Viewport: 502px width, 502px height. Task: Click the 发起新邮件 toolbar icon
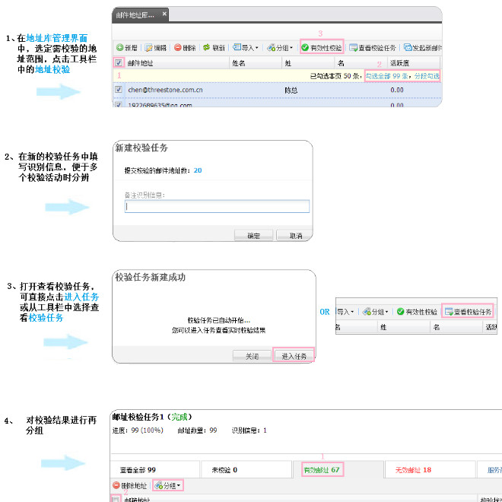click(408, 47)
